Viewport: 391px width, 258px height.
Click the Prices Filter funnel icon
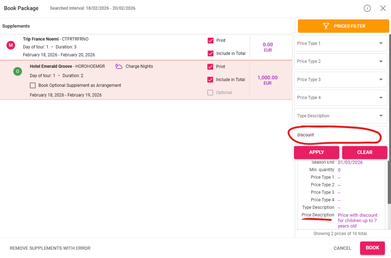click(x=326, y=26)
